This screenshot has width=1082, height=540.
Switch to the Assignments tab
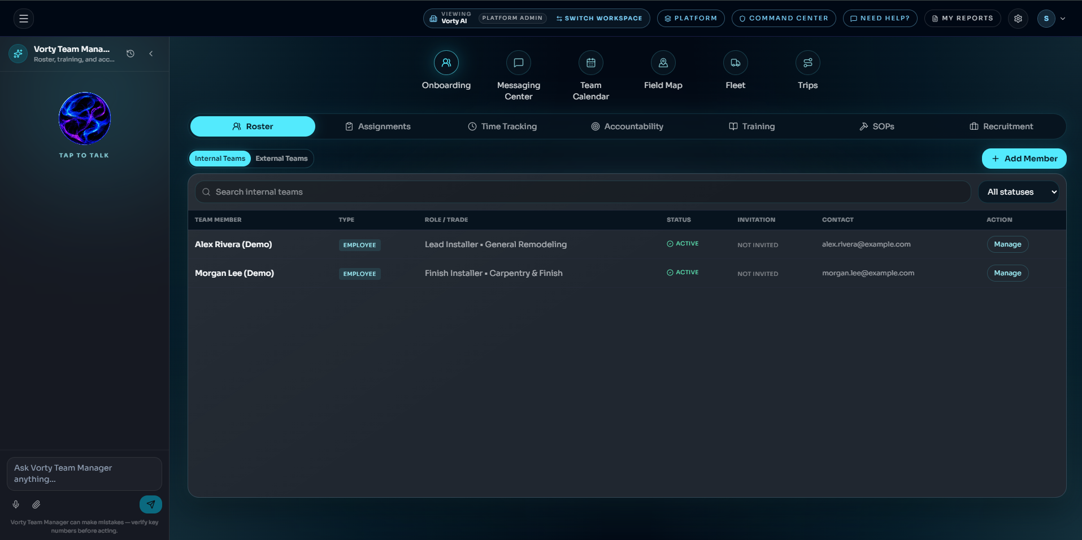[x=378, y=126]
